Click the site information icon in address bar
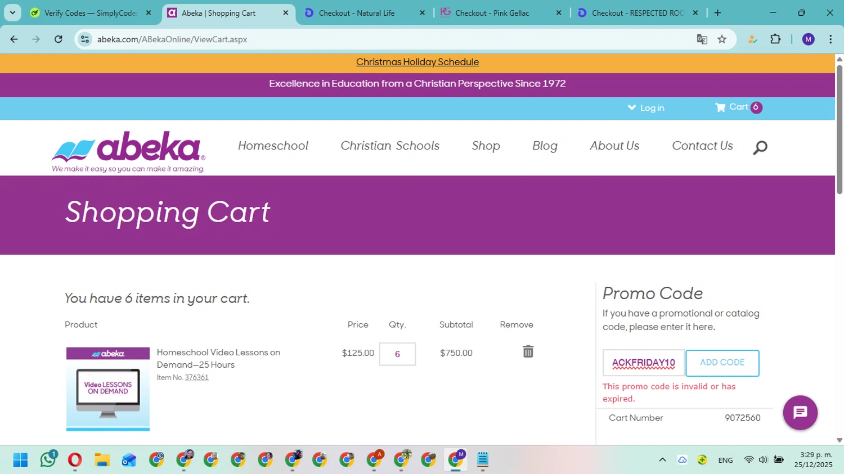 (85, 39)
